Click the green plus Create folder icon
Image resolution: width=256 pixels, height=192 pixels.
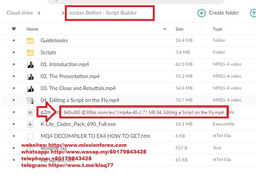pos(202,13)
